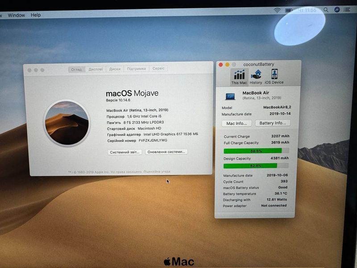This screenshot has width=357, height=268.
Task: Click the 82.6% capacity progress bar
Action: click(256, 166)
